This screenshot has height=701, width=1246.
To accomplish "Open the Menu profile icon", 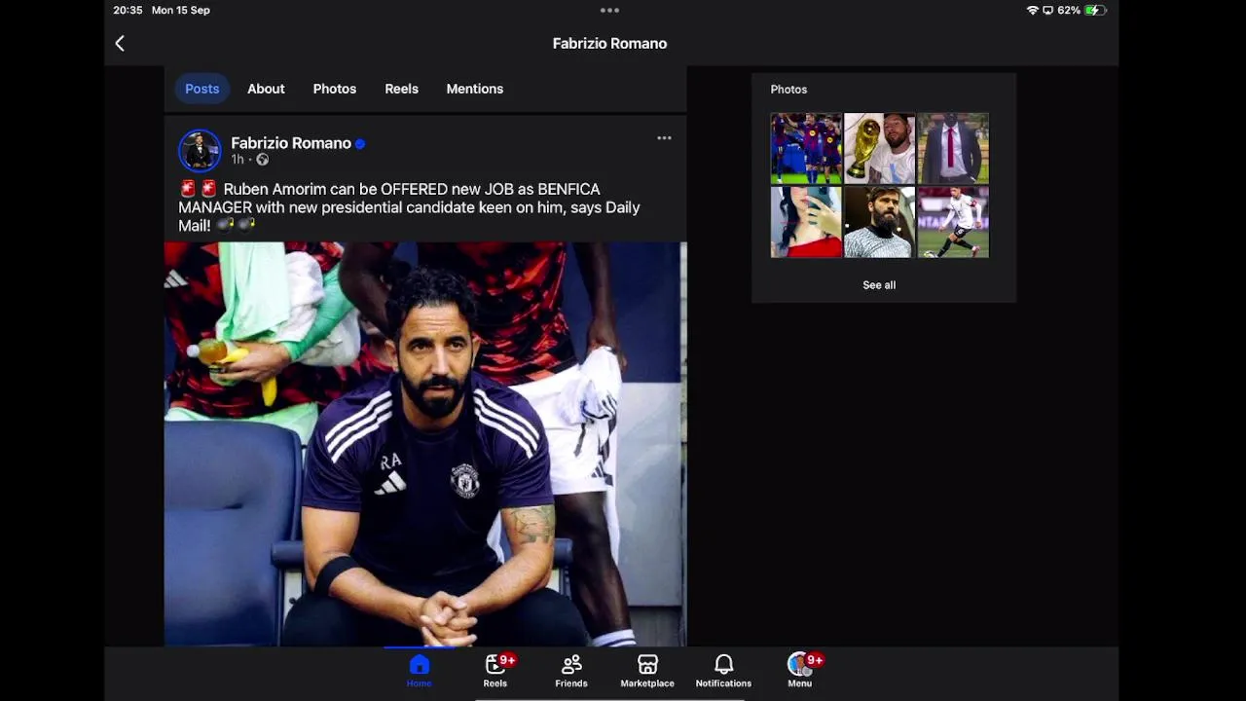I will pos(799,671).
